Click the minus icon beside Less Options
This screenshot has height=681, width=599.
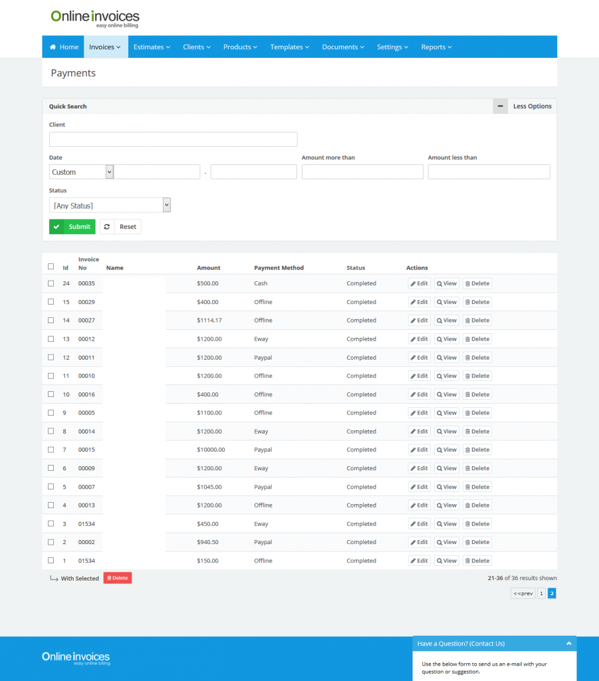click(x=500, y=106)
